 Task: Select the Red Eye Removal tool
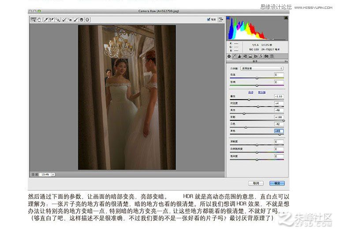tap(70, 20)
